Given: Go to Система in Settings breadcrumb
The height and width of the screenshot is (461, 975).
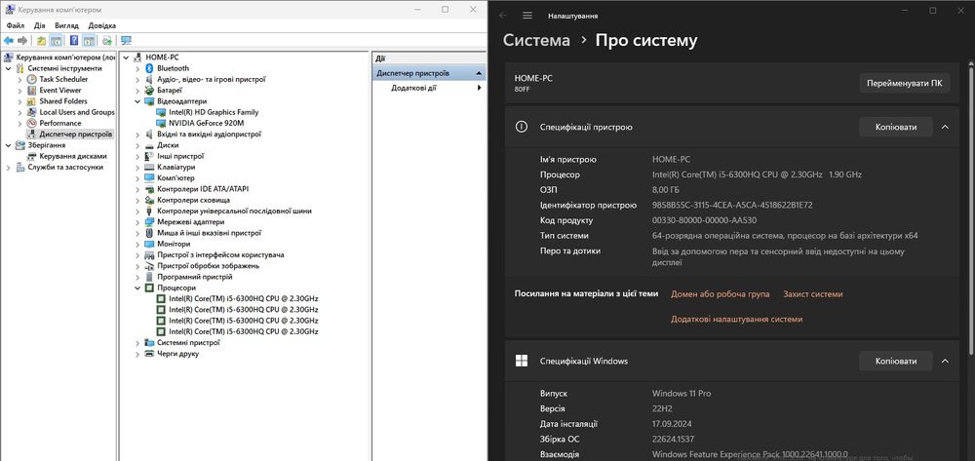Looking at the screenshot, I should (536, 40).
